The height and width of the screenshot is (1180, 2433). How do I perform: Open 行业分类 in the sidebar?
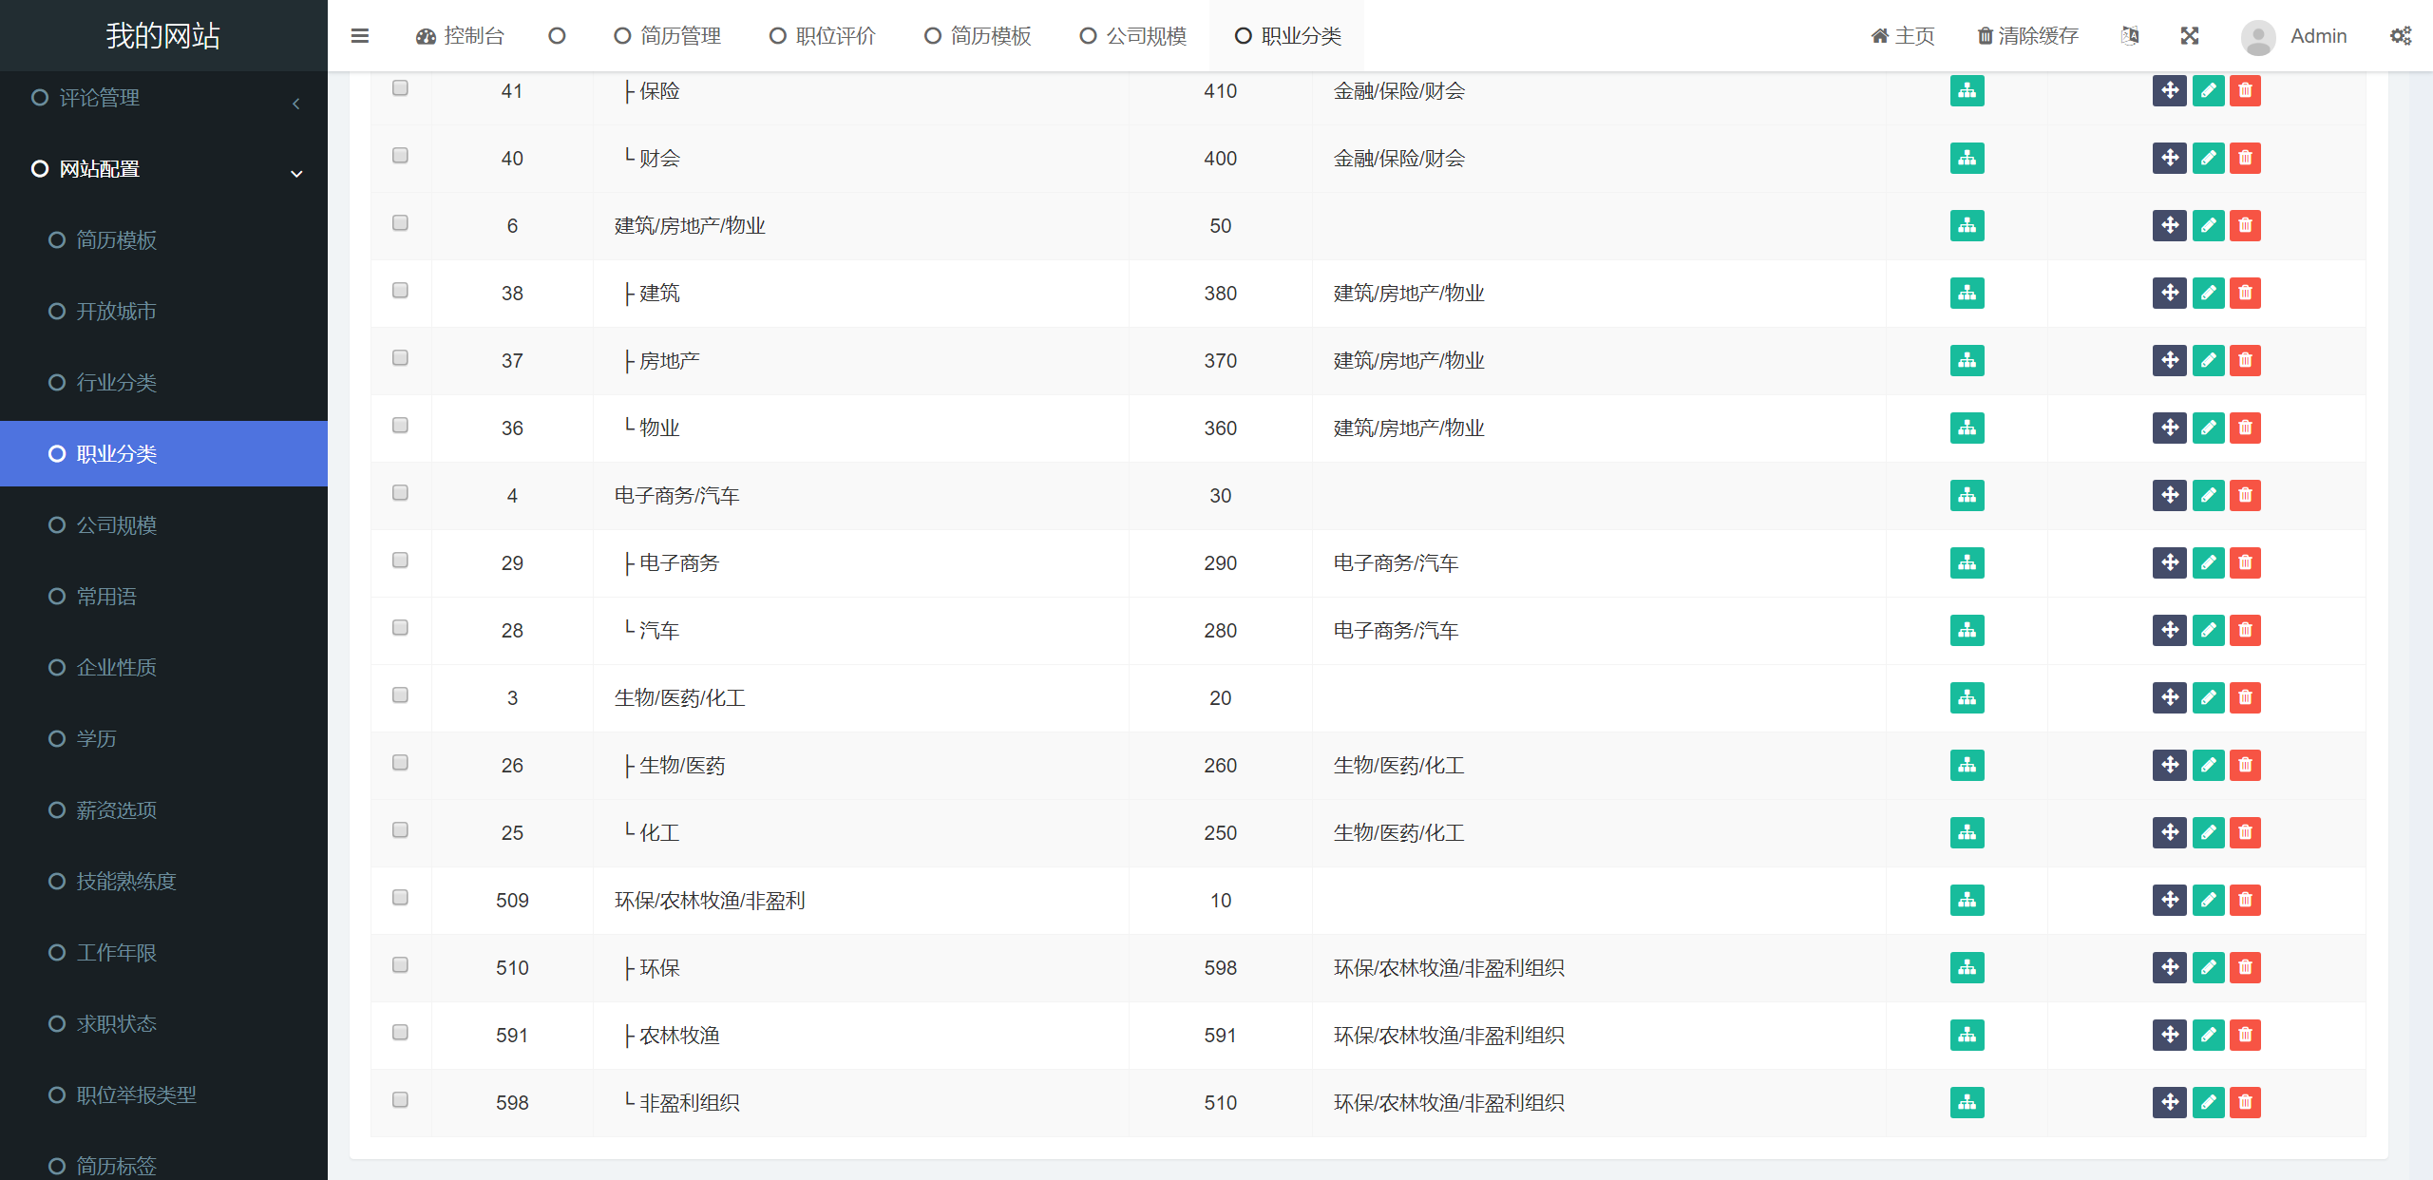163,383
